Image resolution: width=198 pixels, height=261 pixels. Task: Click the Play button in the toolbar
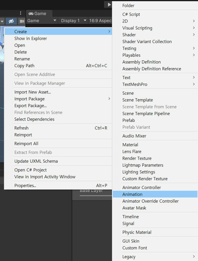(x=109, y=5)
